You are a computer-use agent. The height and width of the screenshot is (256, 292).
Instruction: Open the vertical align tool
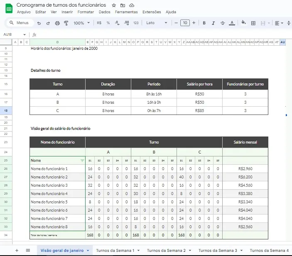(289, 23)
